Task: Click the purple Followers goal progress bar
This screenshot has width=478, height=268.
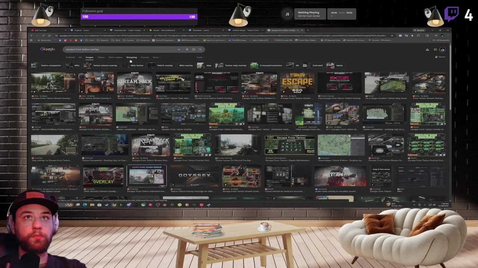Action: click(x=139, y=17)
